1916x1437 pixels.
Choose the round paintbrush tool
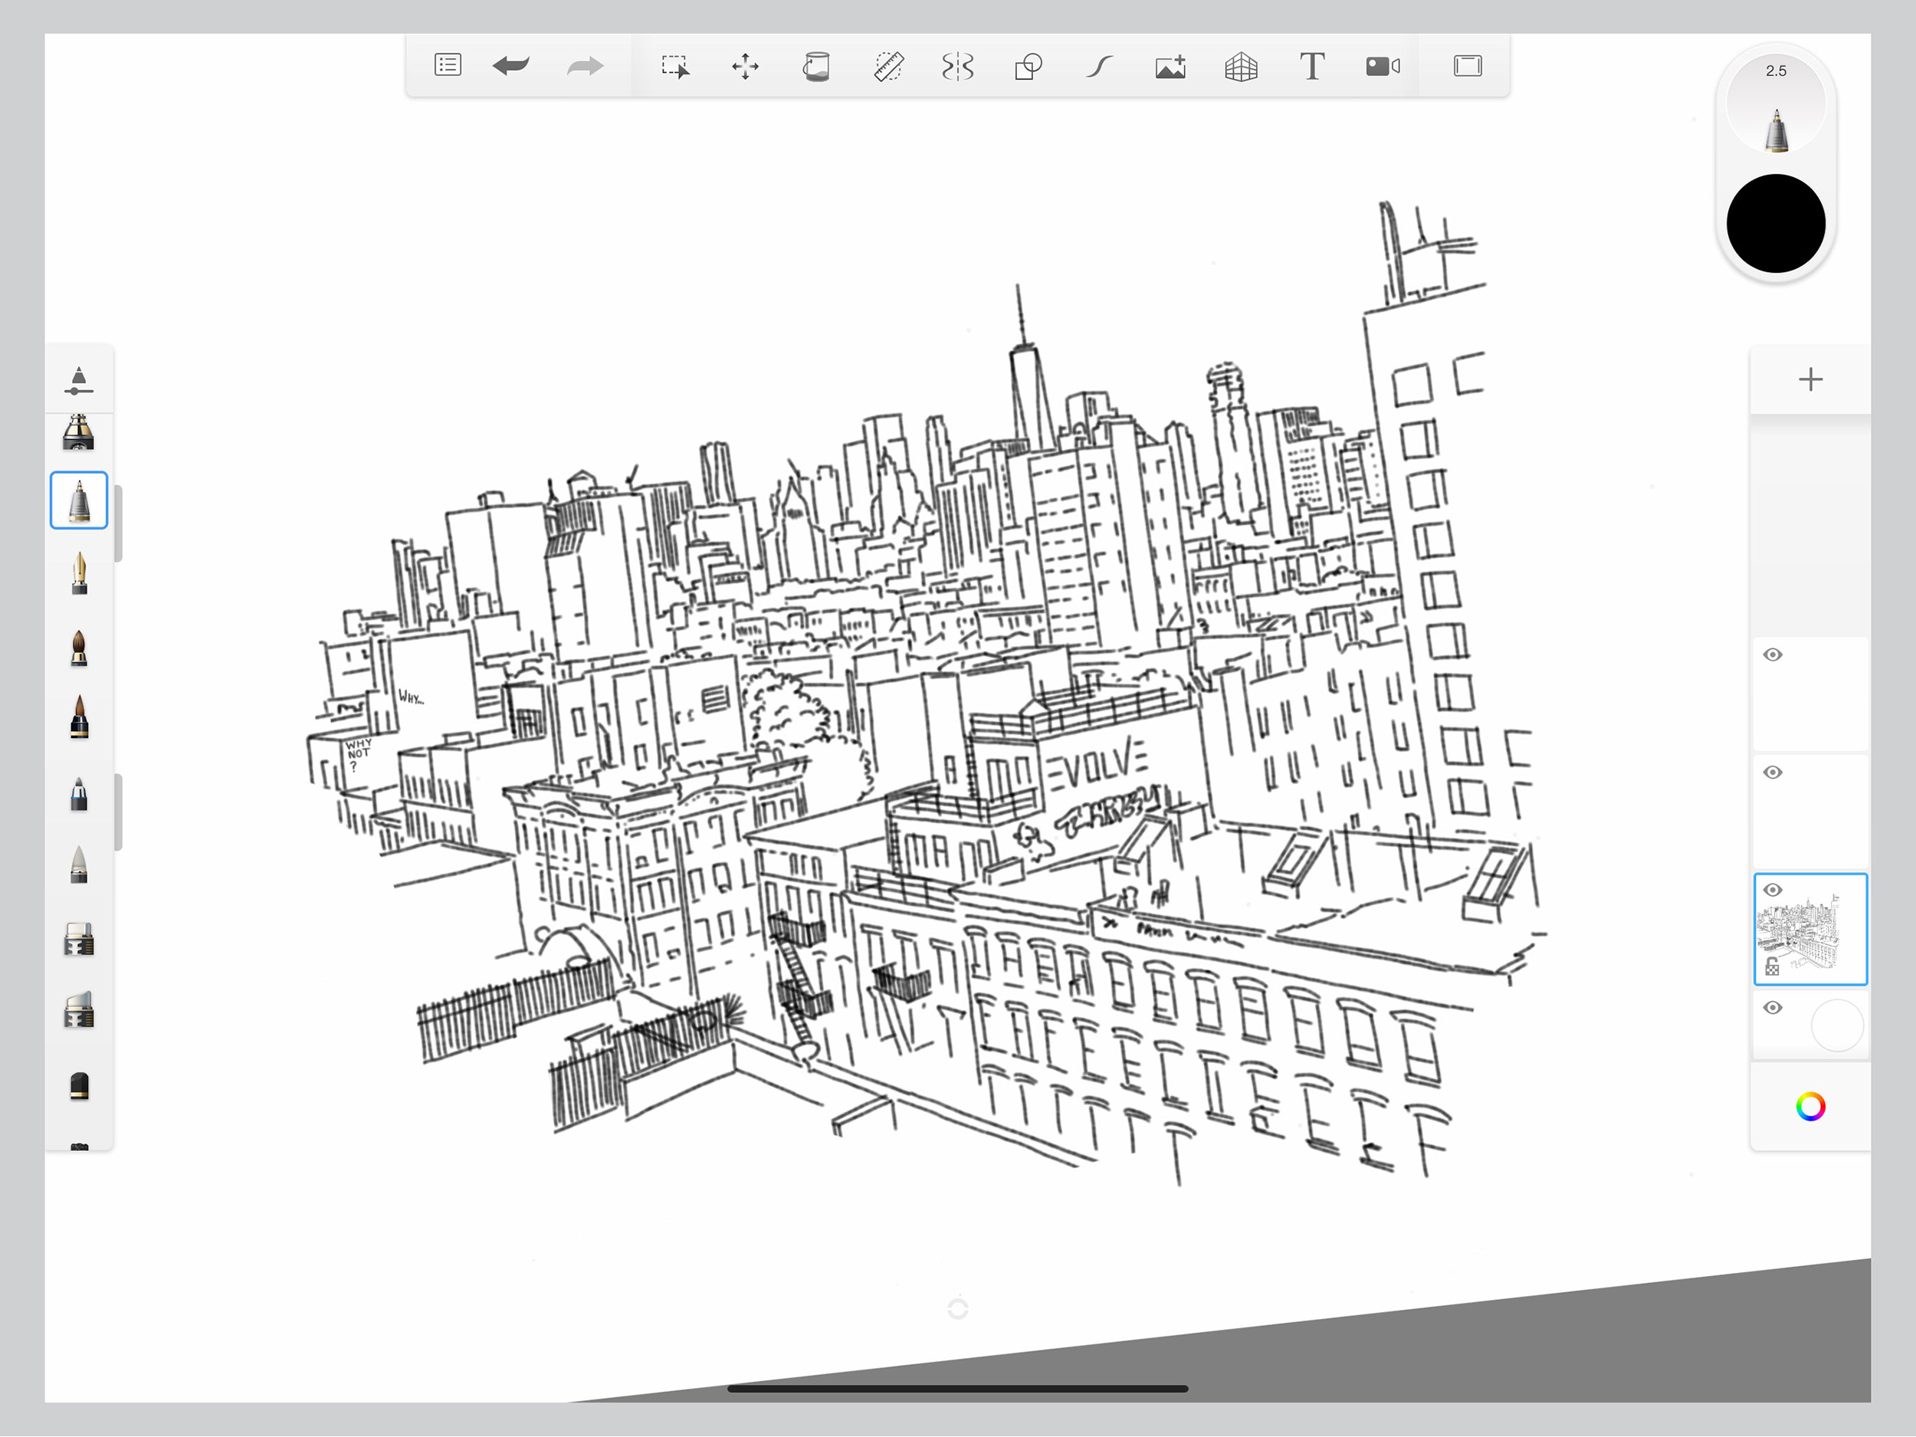tap(79, 648)
